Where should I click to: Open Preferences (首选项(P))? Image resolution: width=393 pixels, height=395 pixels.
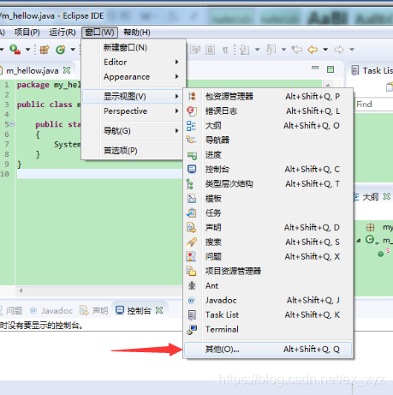(x=134, y=151)
